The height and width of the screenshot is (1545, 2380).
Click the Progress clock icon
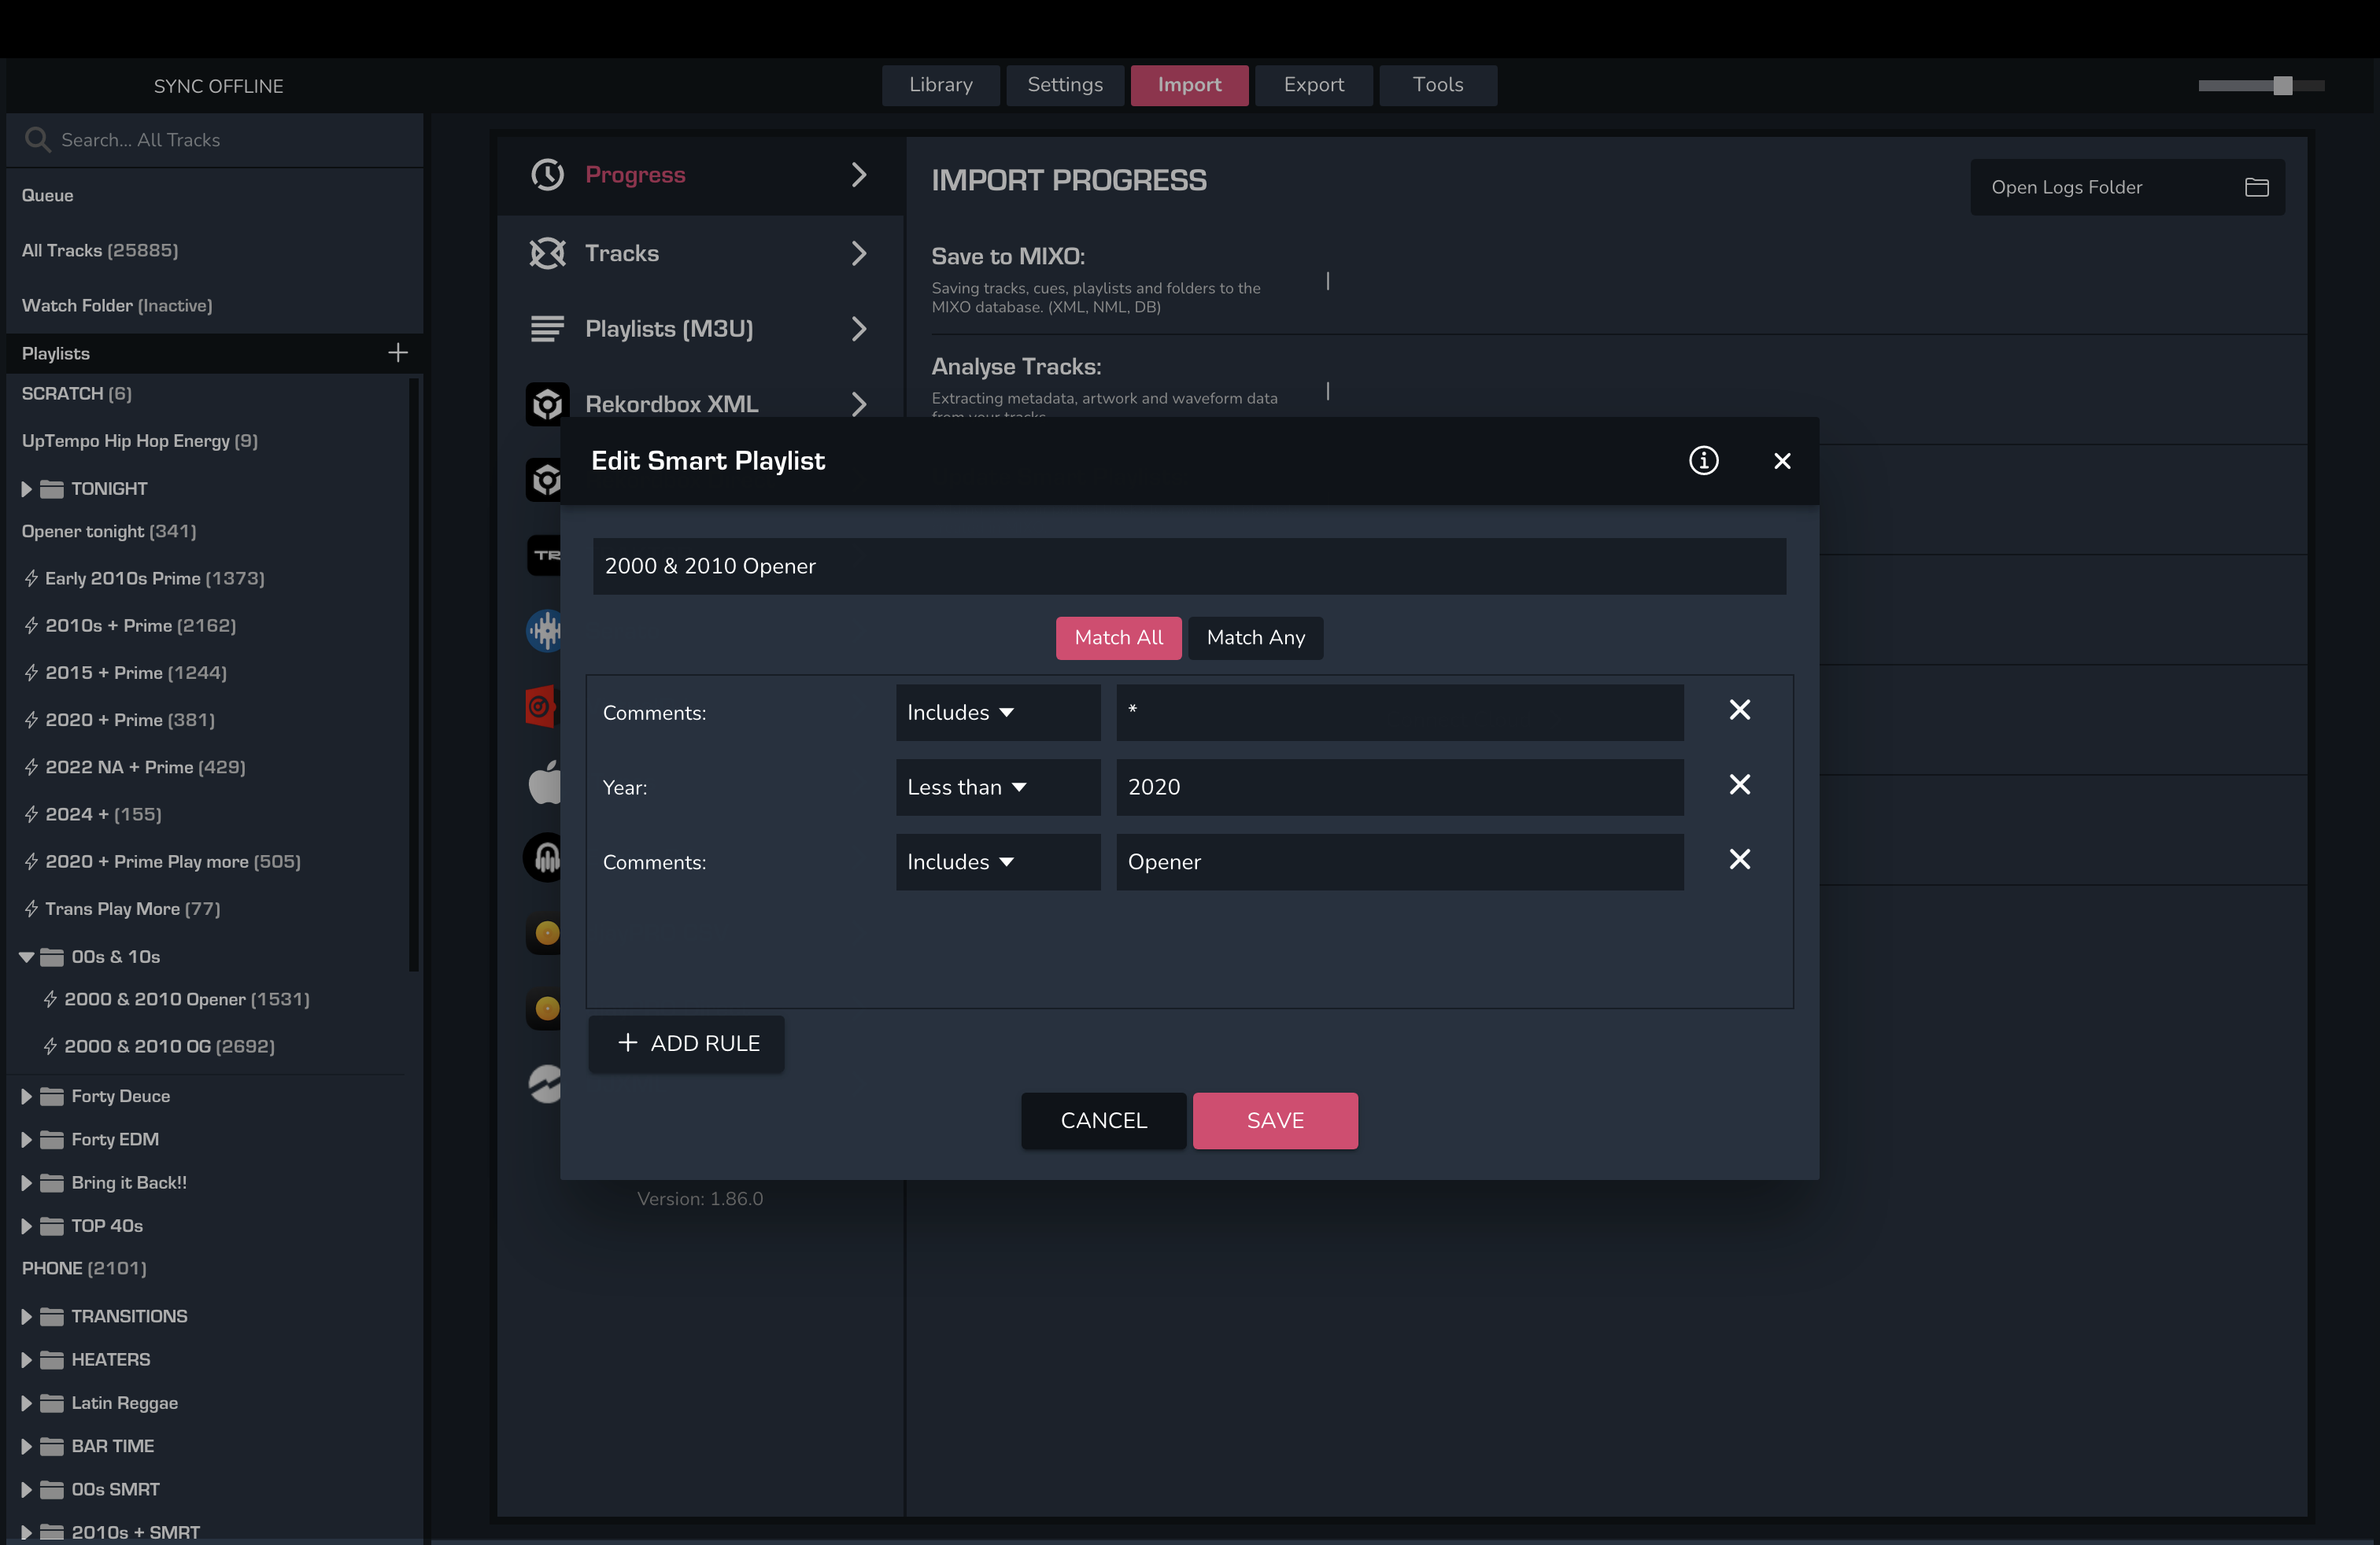[x=547, y=175]
